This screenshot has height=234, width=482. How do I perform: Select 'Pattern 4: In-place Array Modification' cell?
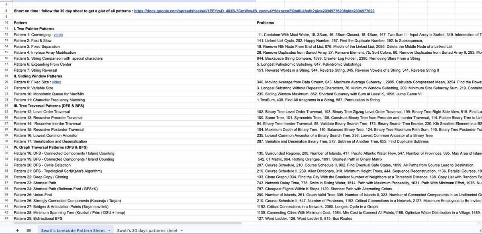(x=134, y=52)
